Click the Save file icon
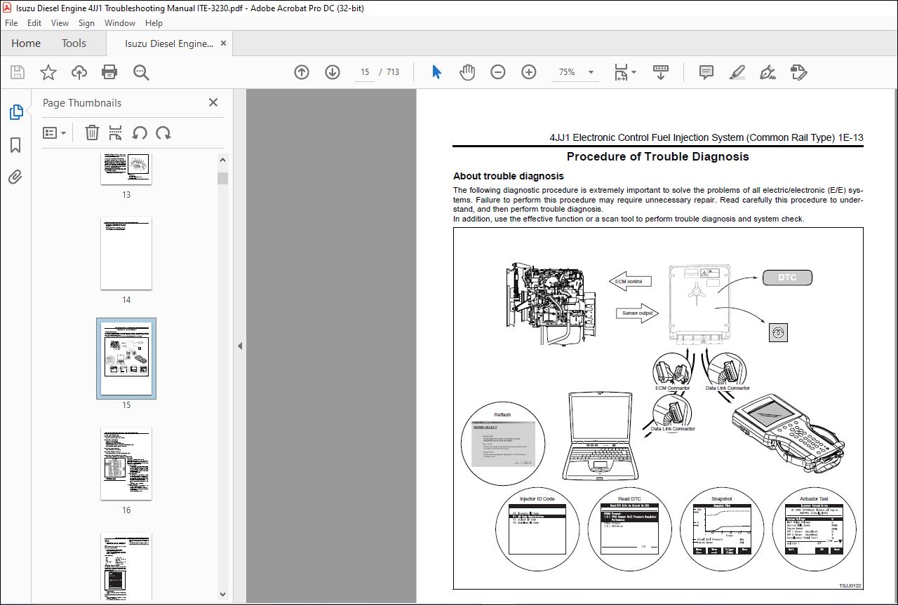898x605 pixels. coord(18,72)
